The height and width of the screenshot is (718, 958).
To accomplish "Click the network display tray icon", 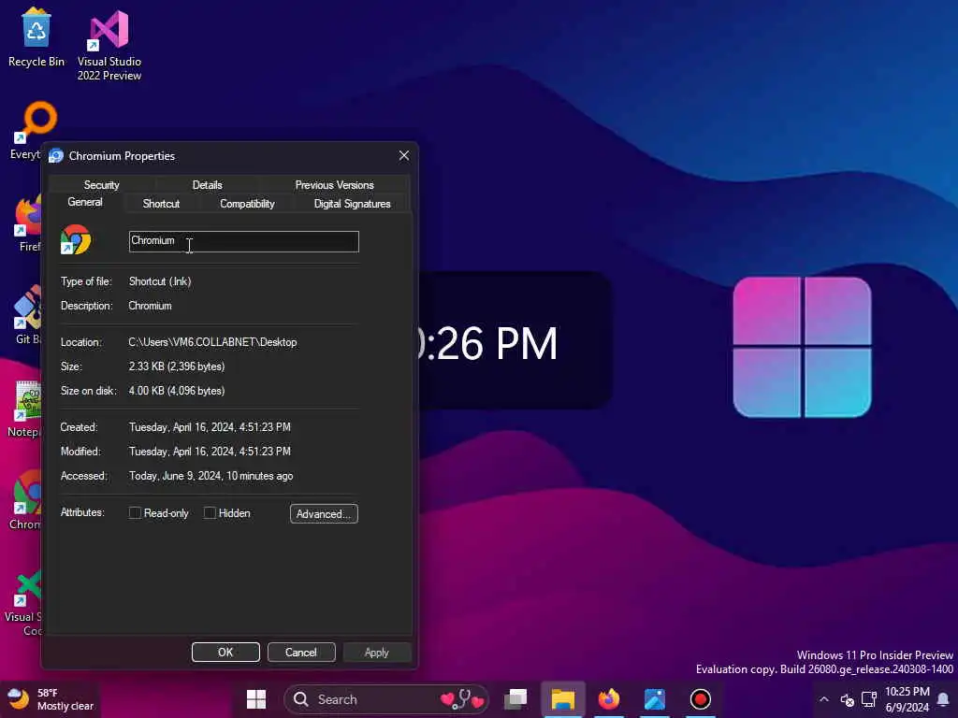I will click(869, 699).
